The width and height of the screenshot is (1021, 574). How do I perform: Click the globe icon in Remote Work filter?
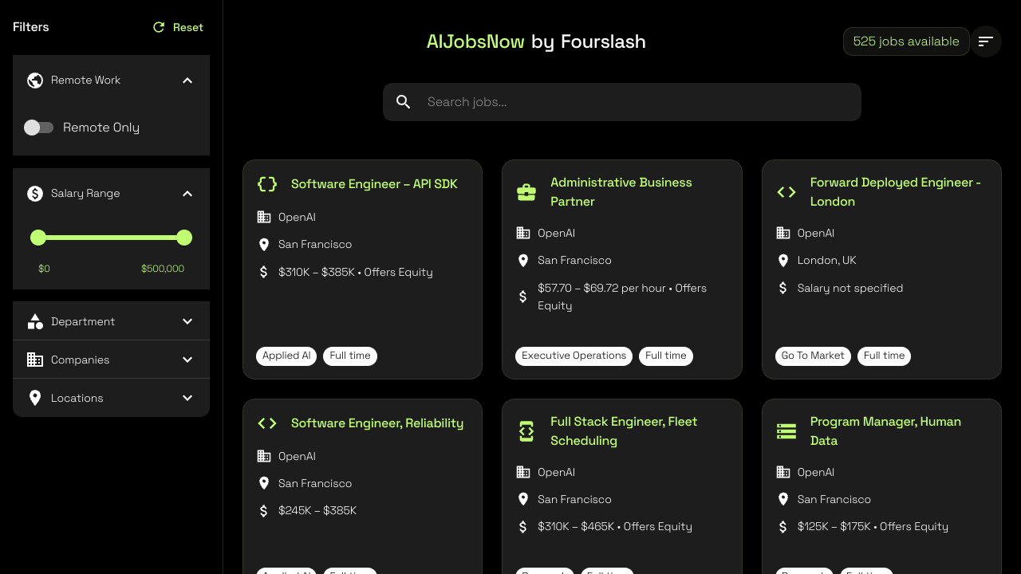pyautogui.click(x=34, y=80)
